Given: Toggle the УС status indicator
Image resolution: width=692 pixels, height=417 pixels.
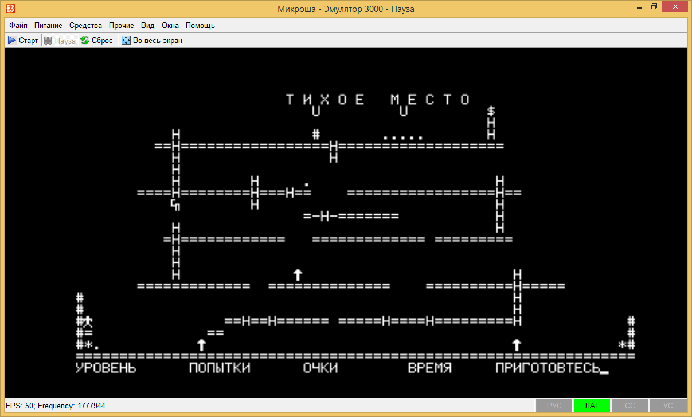Looking at the screenshot, I should pyautogui.click(x=668, y=406).
